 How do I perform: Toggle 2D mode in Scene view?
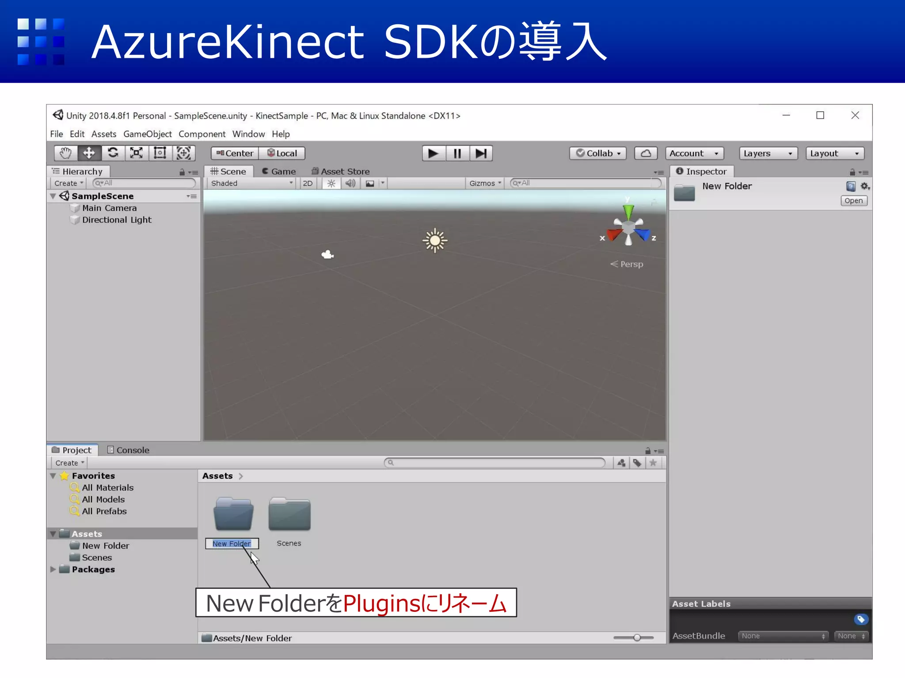click(x=308, y=183)
